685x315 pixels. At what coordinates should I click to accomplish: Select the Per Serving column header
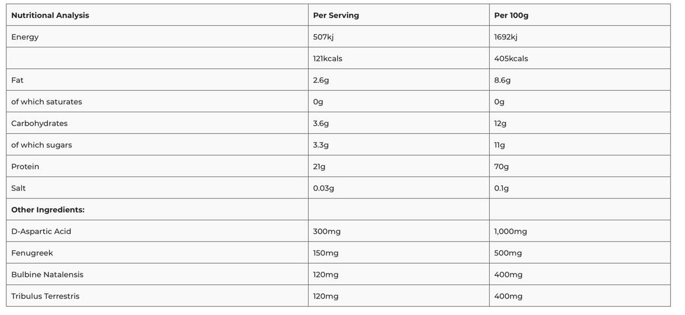[x=399, y=15]
